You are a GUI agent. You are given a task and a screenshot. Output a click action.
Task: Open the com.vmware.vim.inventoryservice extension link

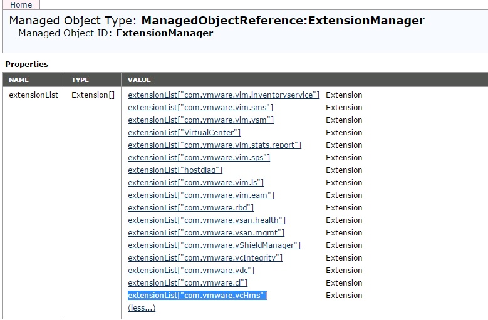coord(224,95)
